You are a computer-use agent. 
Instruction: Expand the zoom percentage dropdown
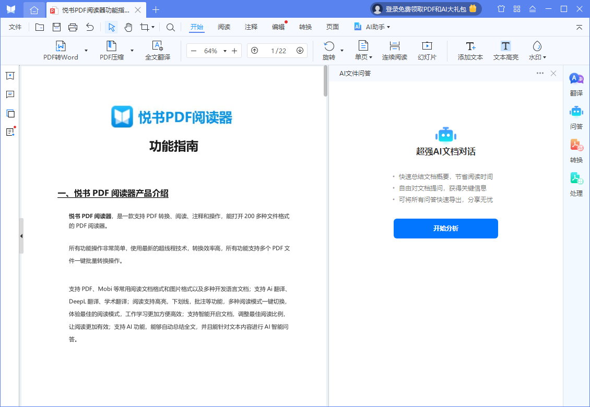[x=225, y=51]
